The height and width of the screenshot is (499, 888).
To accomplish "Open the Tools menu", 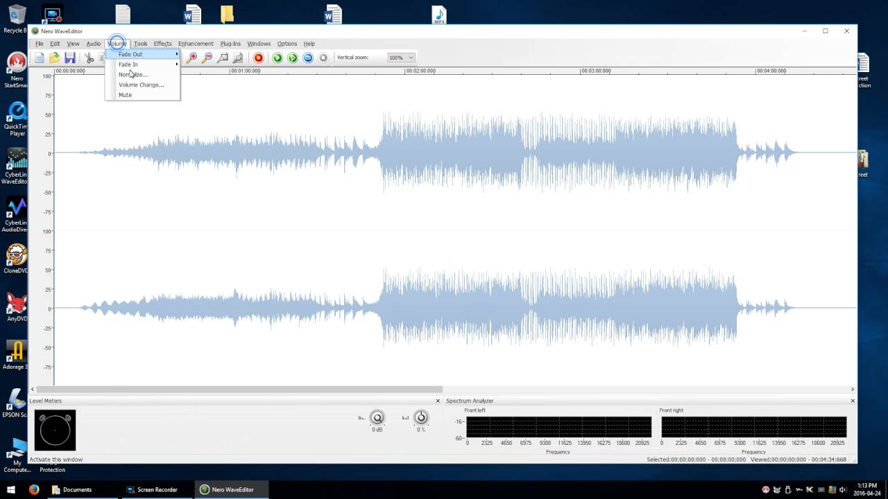I will [140, 44].
